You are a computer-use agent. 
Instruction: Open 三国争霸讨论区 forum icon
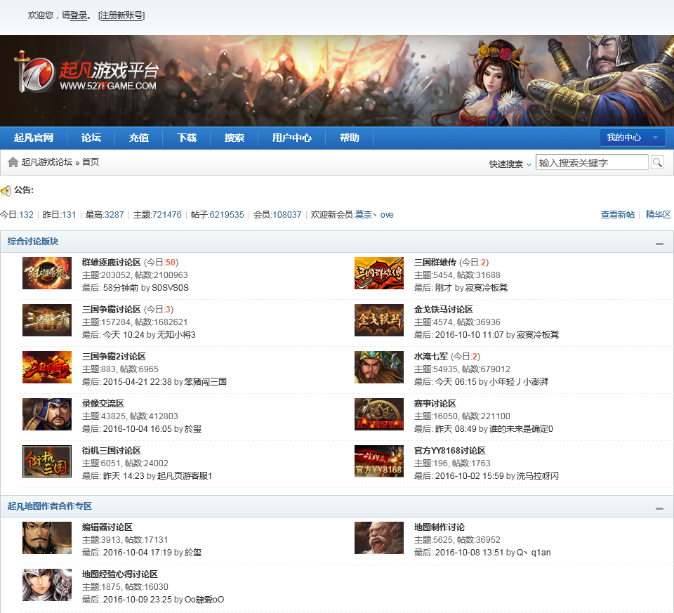47,320
